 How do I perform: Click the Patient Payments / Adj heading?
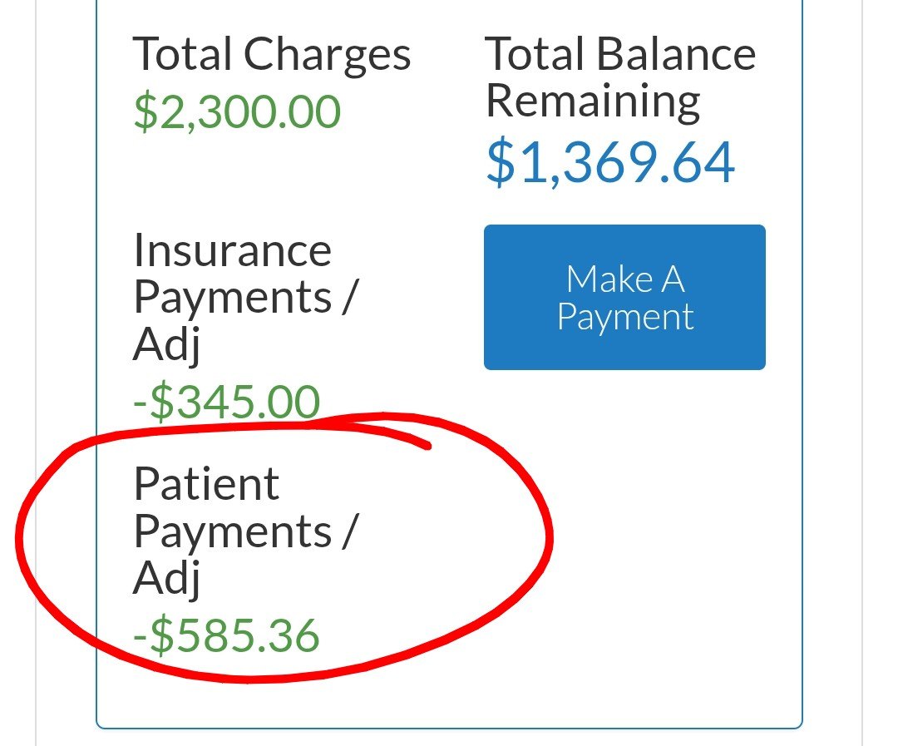244,531
